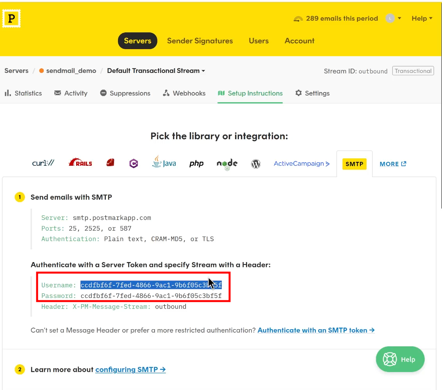Viewport: 442px width, 390px height.
Task: Click the Setup Instructions map icon
Action: (x=221, y=93)
